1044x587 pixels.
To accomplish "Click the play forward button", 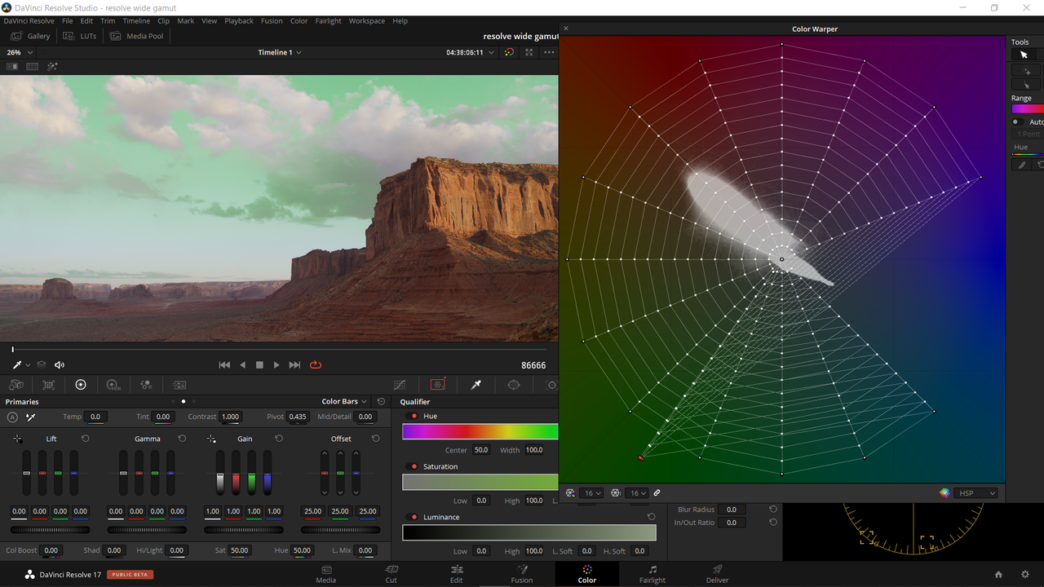I will click(276, 365).
